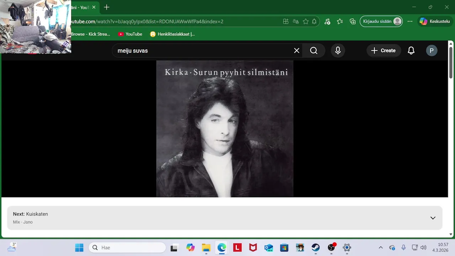The image size is (455, 256).
Task: Start voice search with microphone icon
Action: tap(338, 50)
